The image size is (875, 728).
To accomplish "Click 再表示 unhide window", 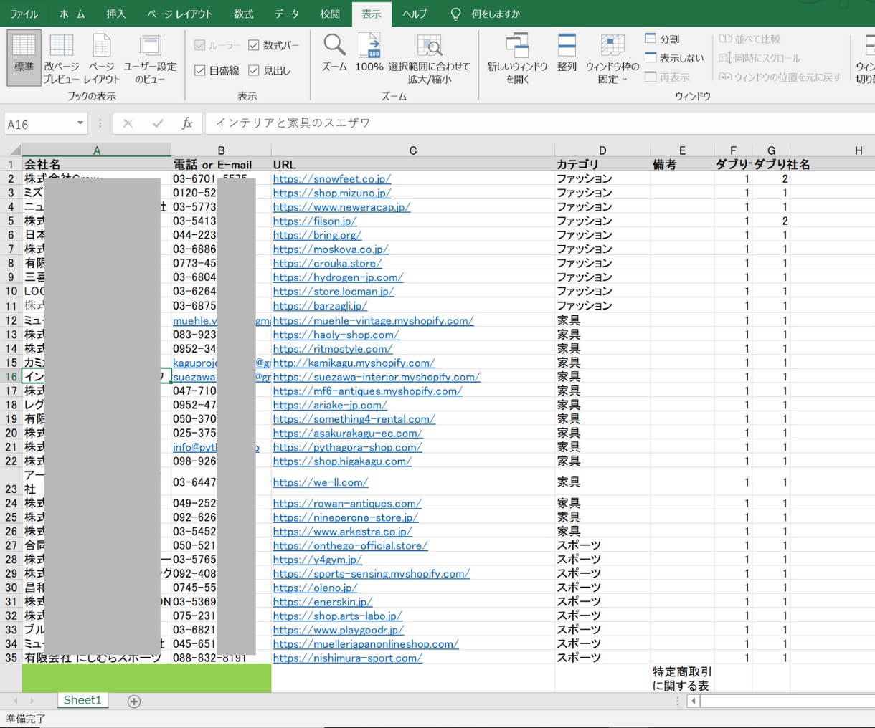I will (x=667, y=77).
